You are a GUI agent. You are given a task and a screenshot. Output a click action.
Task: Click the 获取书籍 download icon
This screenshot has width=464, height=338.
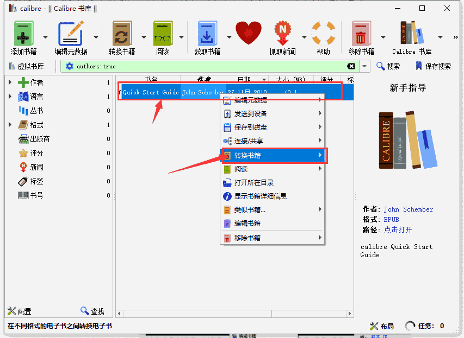[207, 33]
